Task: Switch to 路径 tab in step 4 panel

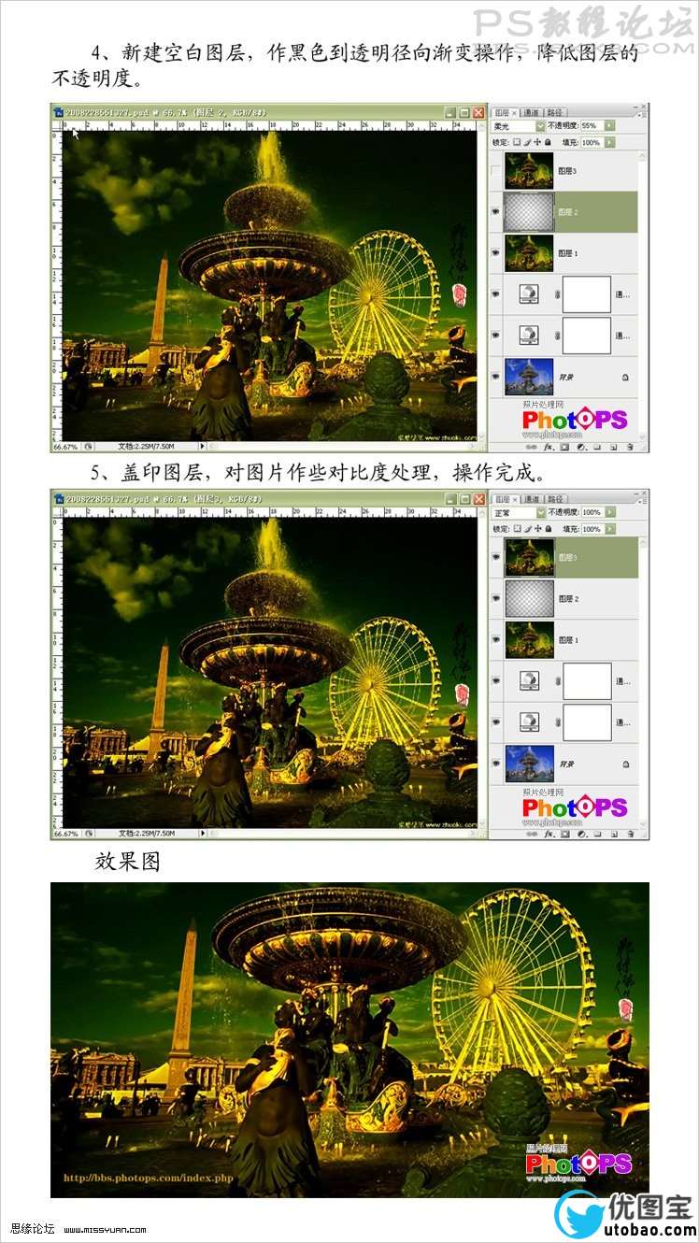Action: point(555,112)
